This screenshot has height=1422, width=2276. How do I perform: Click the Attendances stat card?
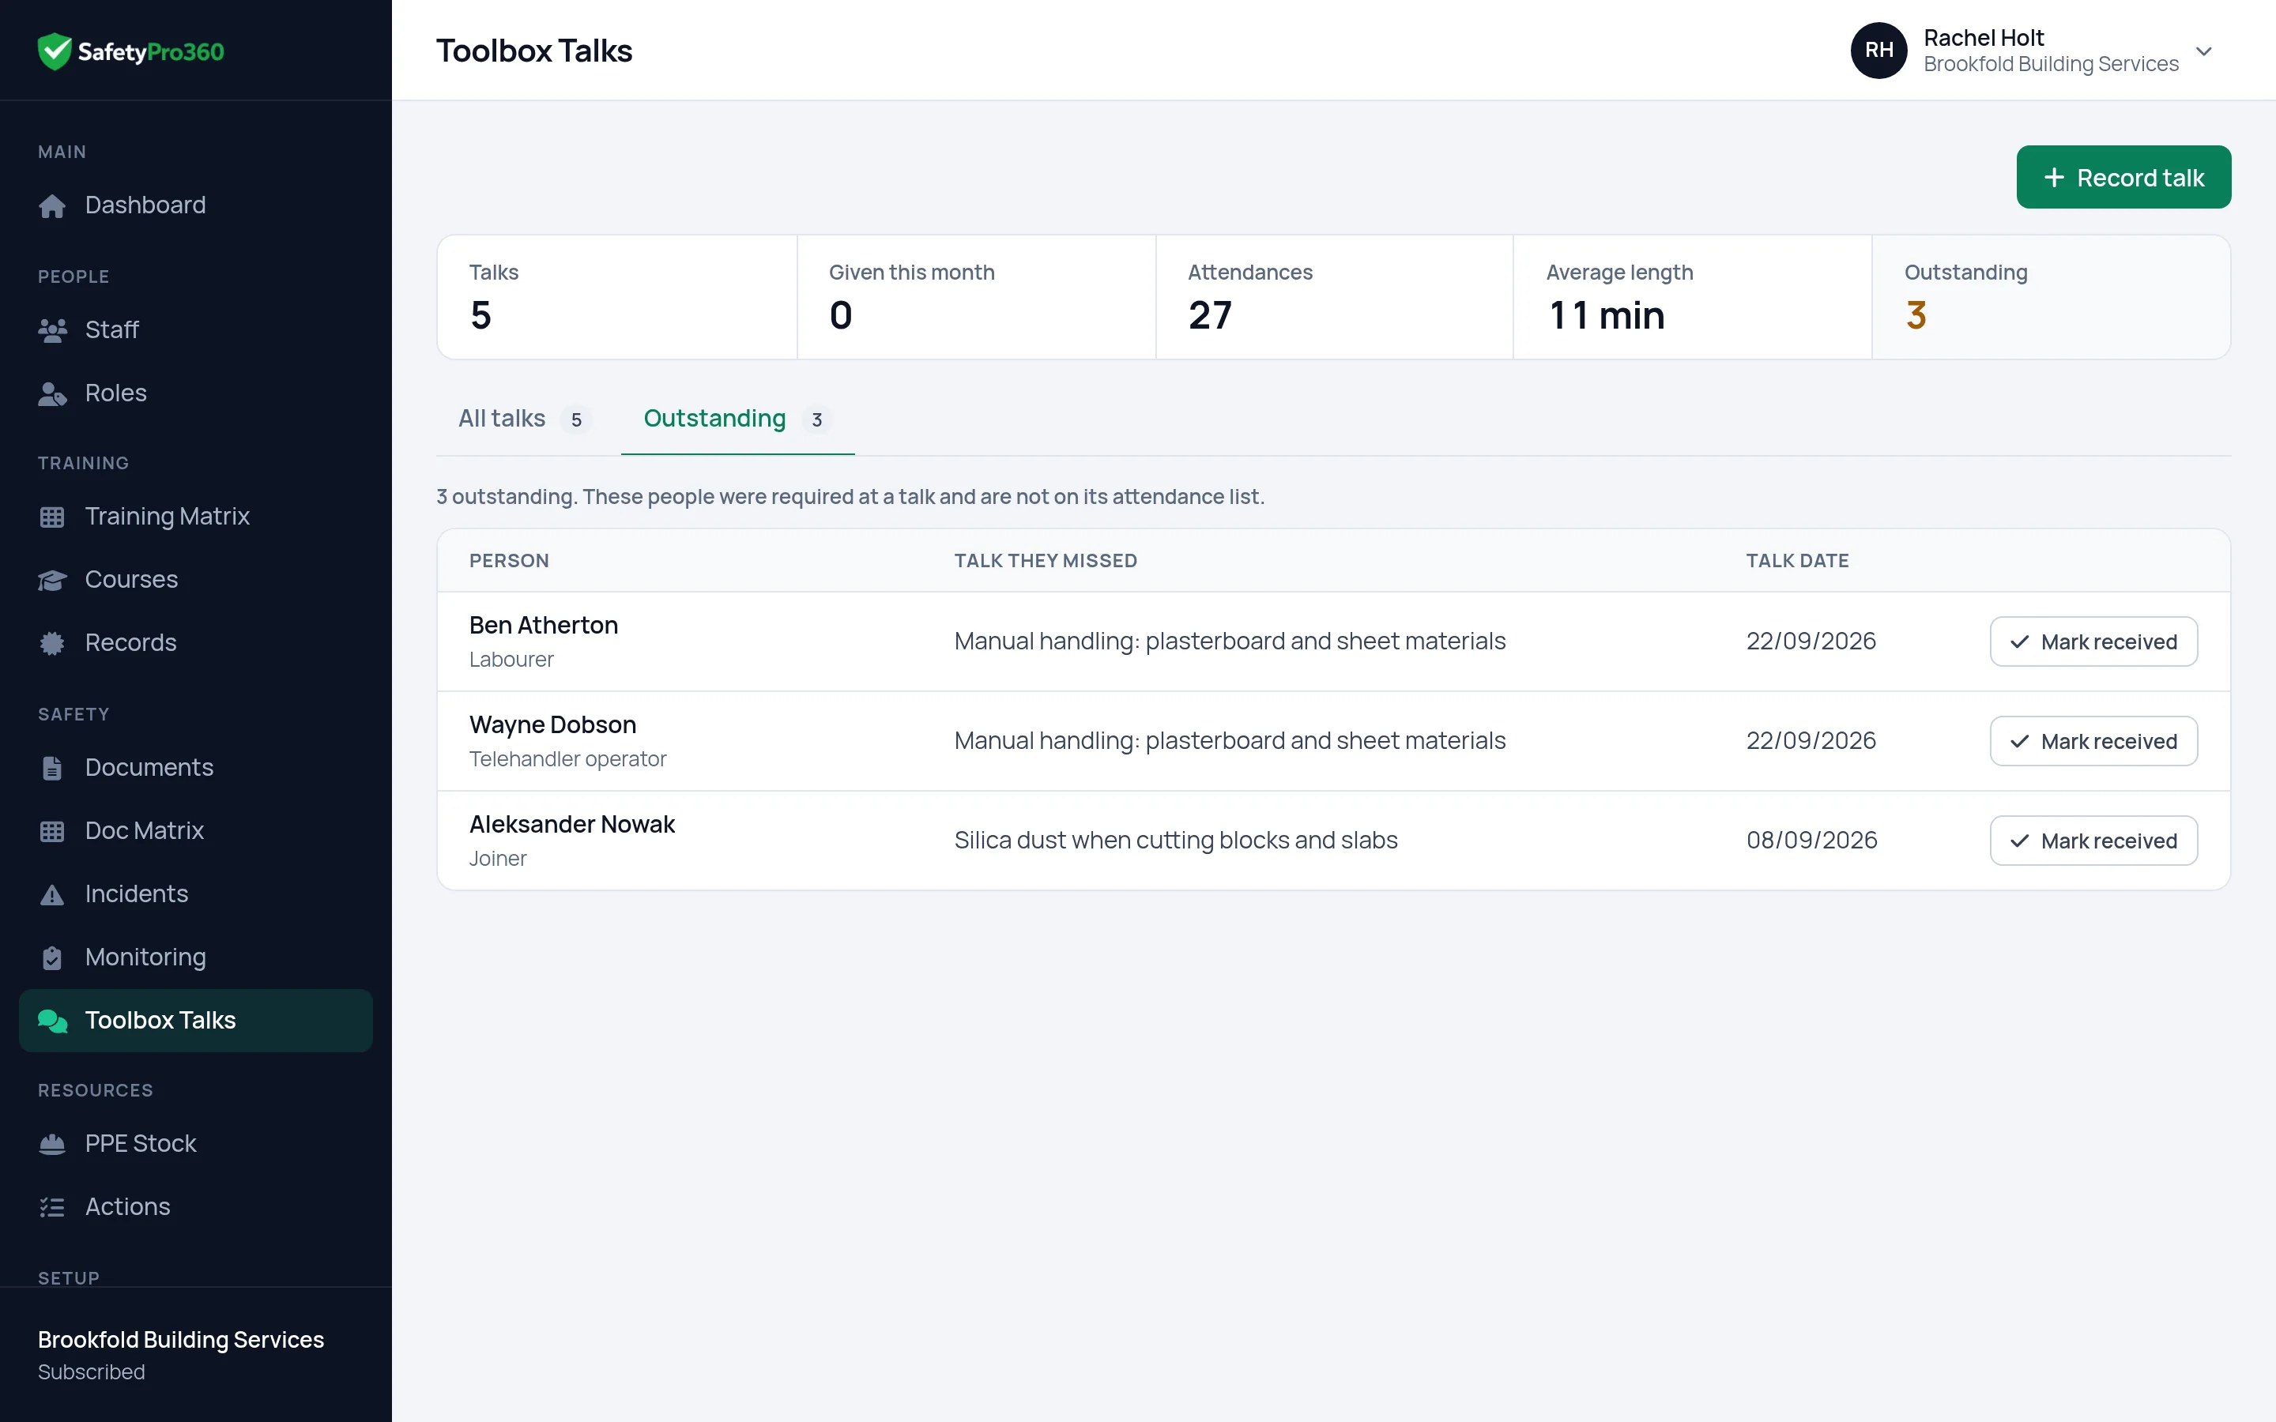point(1335,297)
